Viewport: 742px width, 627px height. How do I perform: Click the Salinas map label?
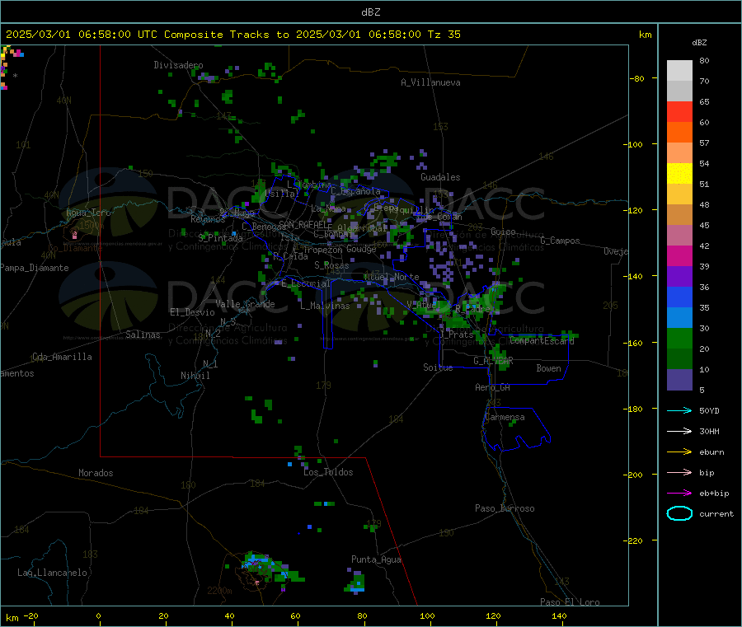click(143, 335)
